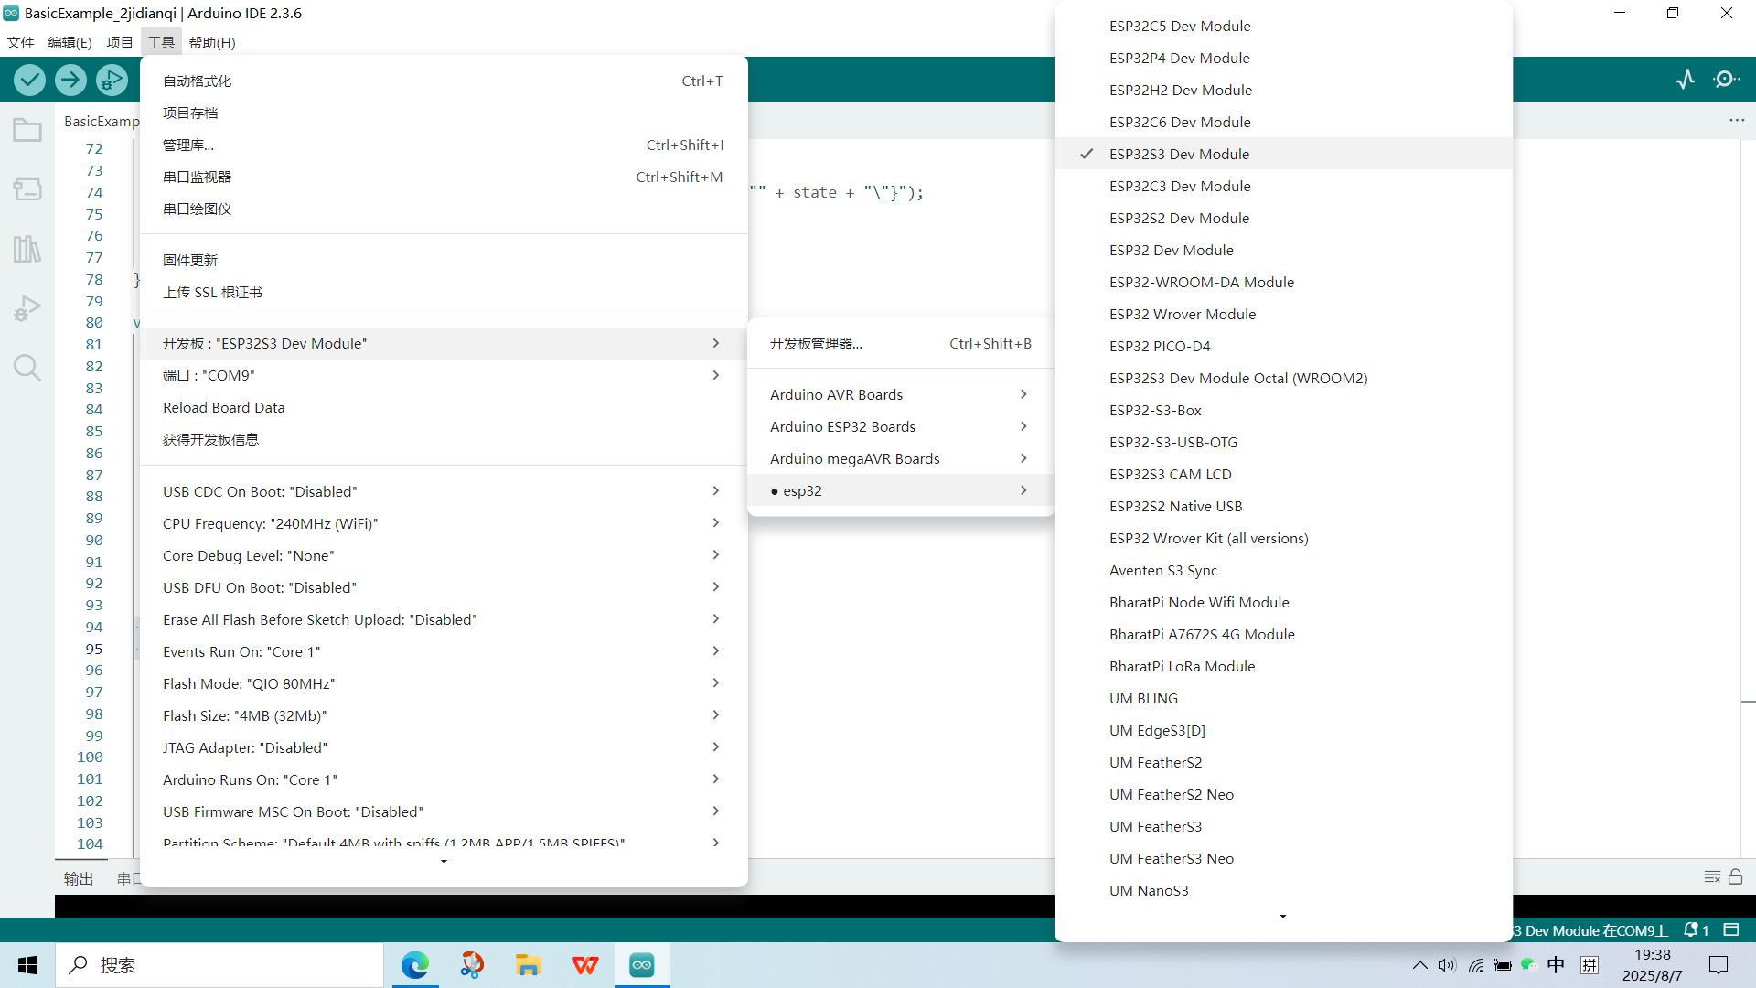Expand Flash Size options
The width and height of the screenshot is (1756, 988).
tap(444, 715)
